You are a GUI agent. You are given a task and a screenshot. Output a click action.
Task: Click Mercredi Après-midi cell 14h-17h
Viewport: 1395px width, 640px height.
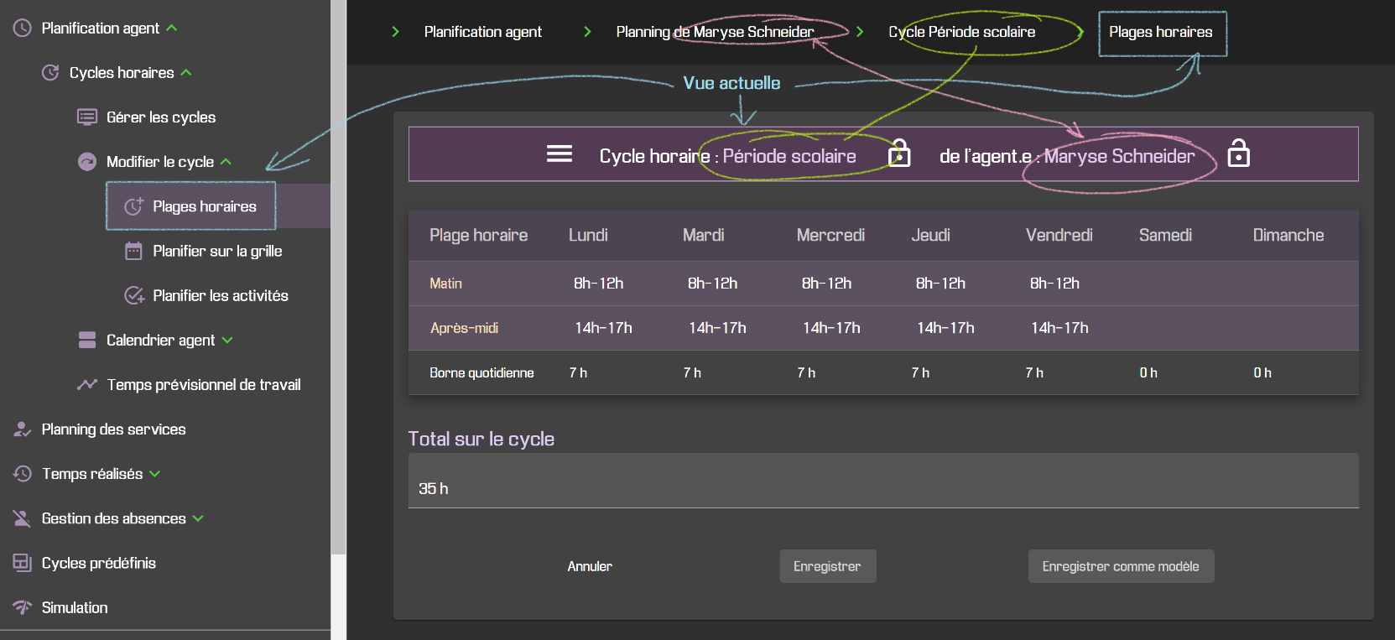point(831,328)
